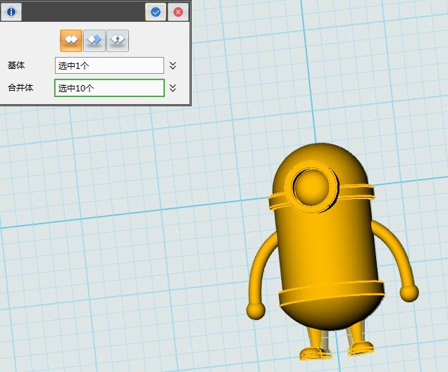Click the 基体 label
The height and width of the screenshot is (372, 448).
pyautogui.click(x=16, y=65)
